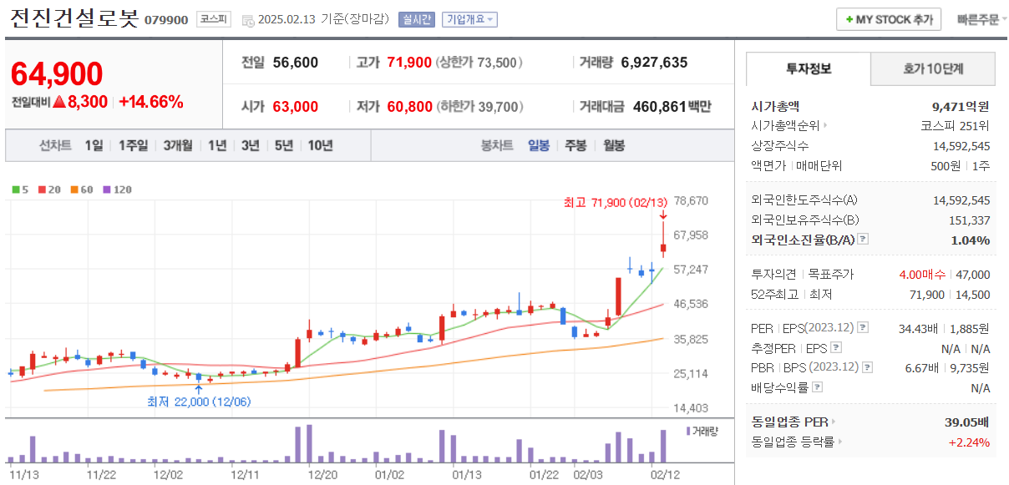Click the MY STOCK 추가 button
The height and width of the screenshot is (485, 1009).
[x=889, y=19]
